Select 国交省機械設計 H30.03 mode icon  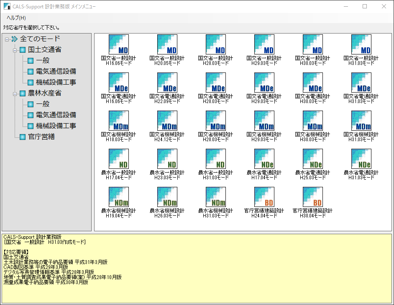pos(312,121)
